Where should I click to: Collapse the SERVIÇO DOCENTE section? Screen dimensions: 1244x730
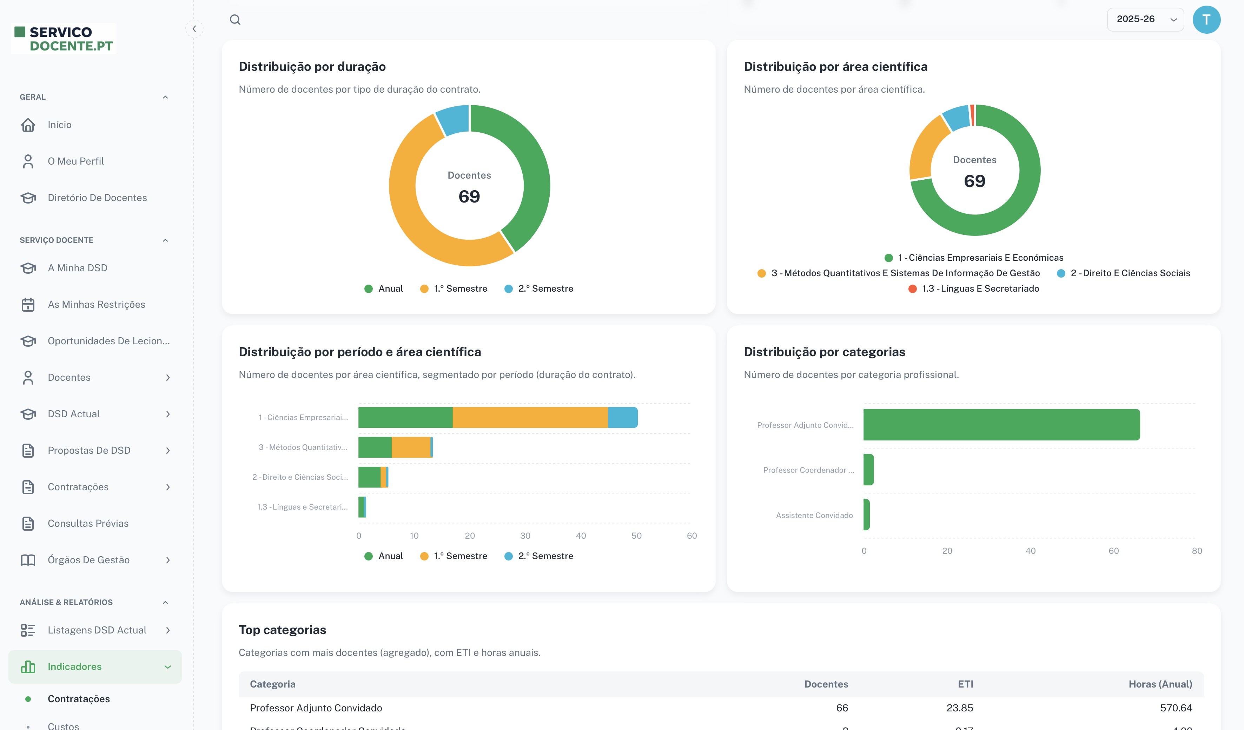click(x=165, y=240)
